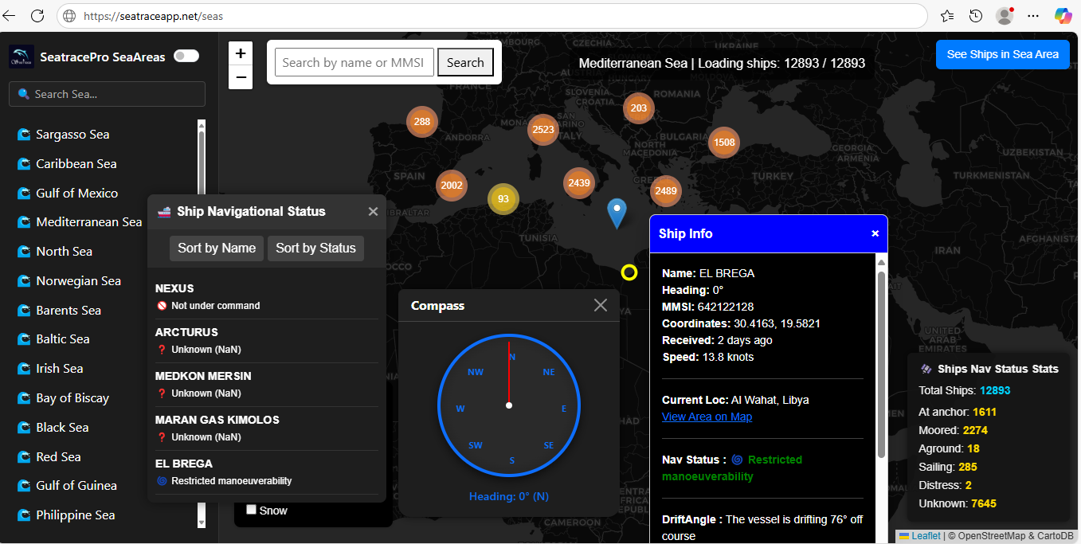This screenshot has width=1081, height=544.
Task: Open the 2489 ship cluster marker
Action: coord(665,190)
